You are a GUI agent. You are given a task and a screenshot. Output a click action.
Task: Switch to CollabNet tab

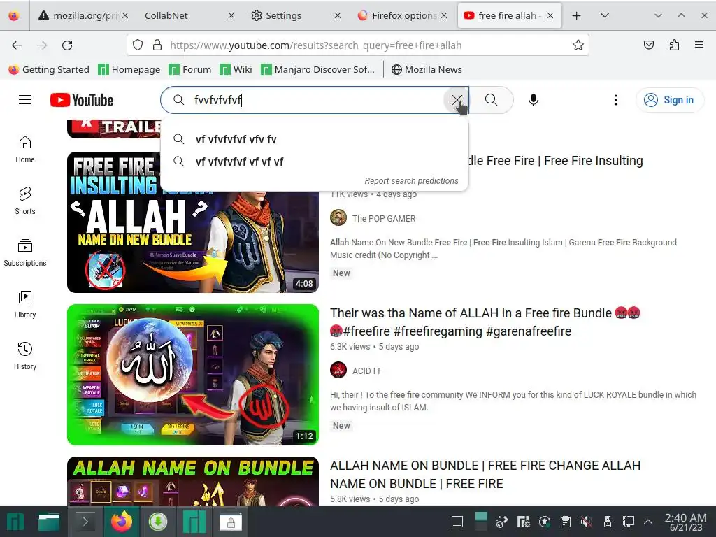coord(186,15)
